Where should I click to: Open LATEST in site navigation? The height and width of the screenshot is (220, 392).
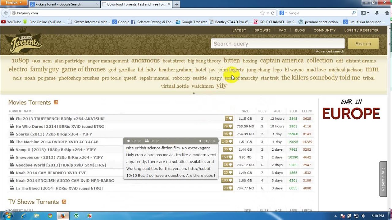239,30
